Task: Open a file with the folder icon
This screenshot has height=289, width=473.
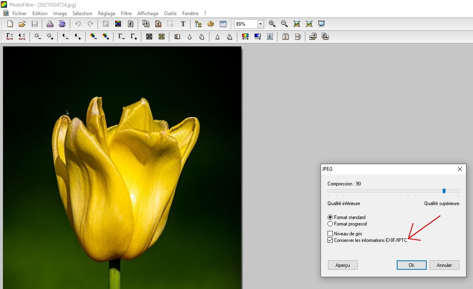Action: point(22,24)
